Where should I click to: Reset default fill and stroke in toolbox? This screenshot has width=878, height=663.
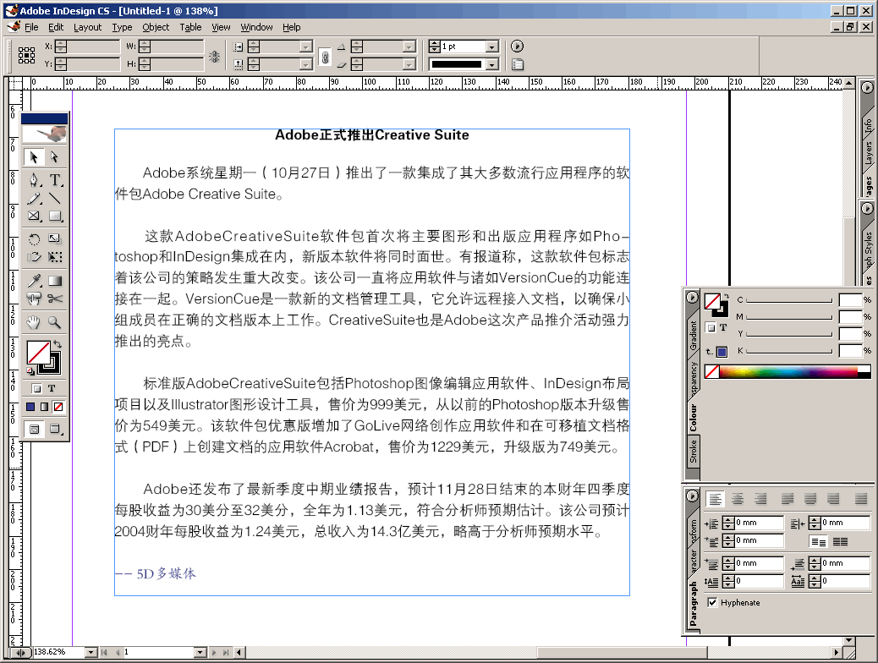(30, 370)
